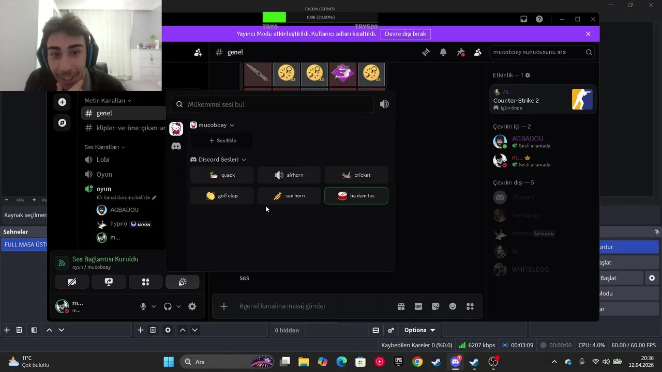The width and height of the screenshot is (662, 372).
Task: Open Discover servers compass icon
Action: point(62,123)
